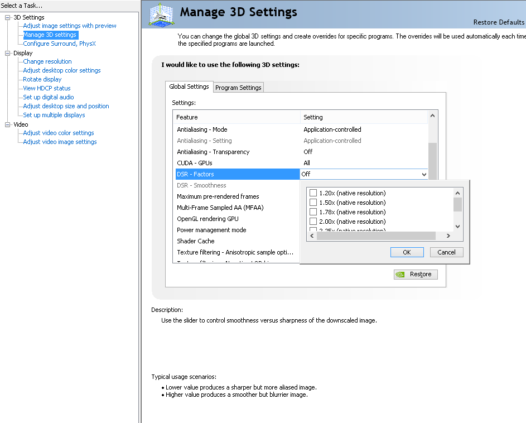The width and height of the screenshot is (526, 423).
Task: Go to Rotate display
Action: (x=42, y=79)
